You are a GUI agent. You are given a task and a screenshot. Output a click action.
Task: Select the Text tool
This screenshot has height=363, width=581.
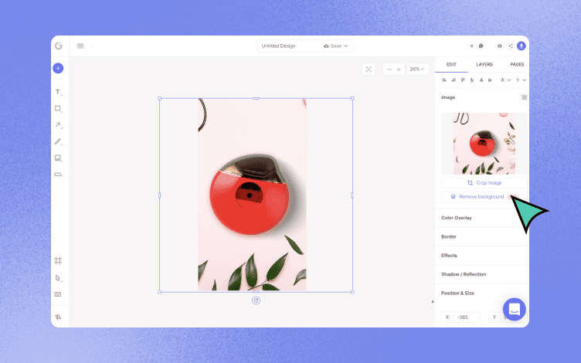click(58, 92)
